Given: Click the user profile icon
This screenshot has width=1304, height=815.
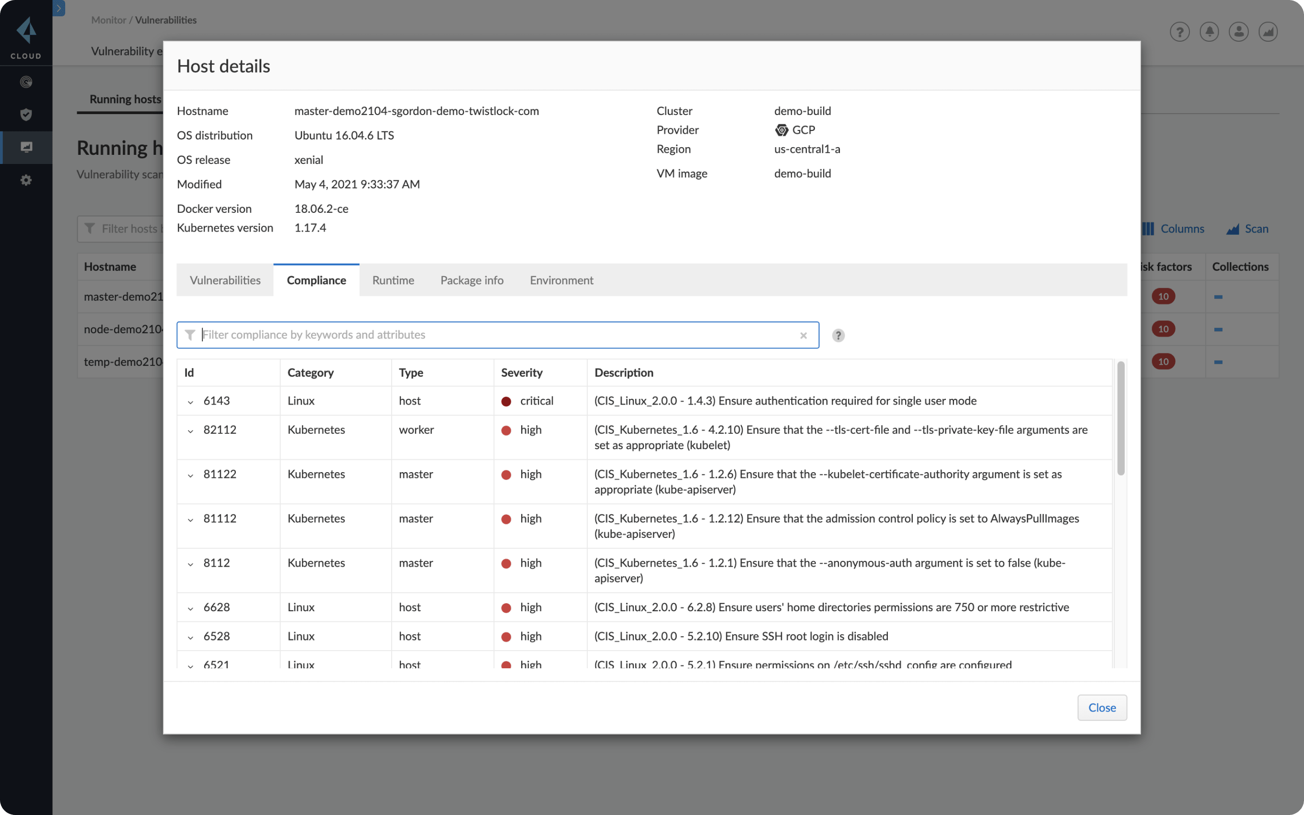Looking at the screenshot, I should [x=1239, y=31].
